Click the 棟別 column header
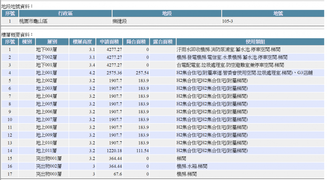This screenshot has width=327, height=180. (27, 42)
